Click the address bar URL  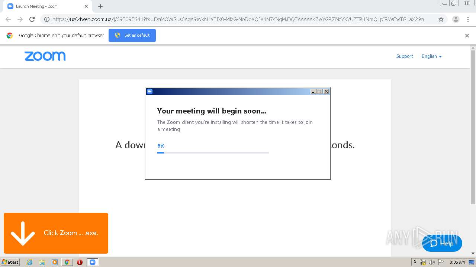[x=238, y=19]
